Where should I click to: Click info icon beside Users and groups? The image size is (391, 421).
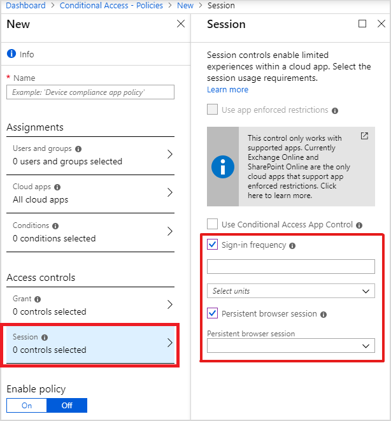click(78, 148)
